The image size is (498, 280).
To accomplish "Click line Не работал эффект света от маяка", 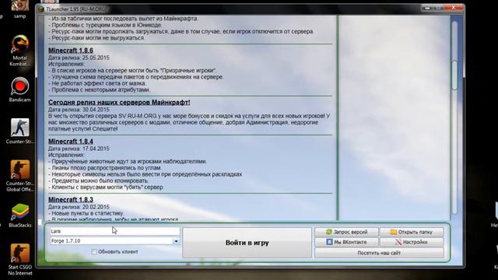I will click(97, 83).
